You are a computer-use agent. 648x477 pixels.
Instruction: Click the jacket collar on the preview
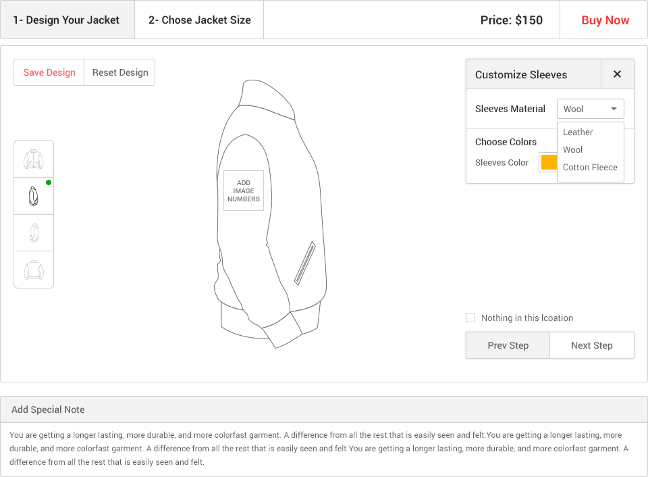[267, 99]
